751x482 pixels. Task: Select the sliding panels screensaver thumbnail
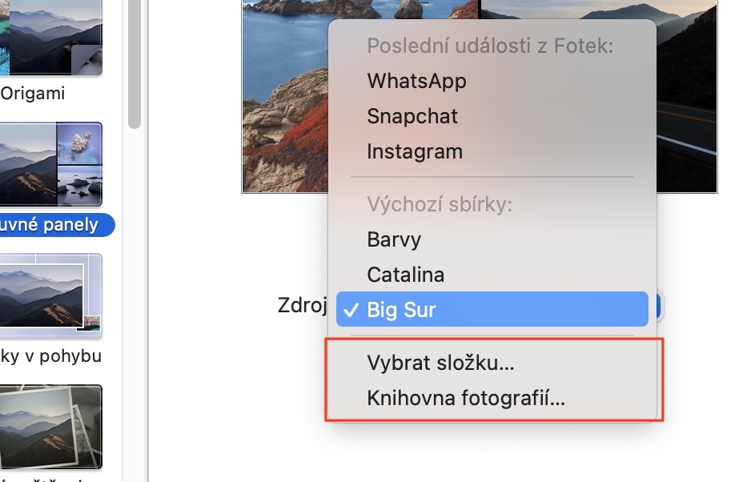(x=50, y=164)
